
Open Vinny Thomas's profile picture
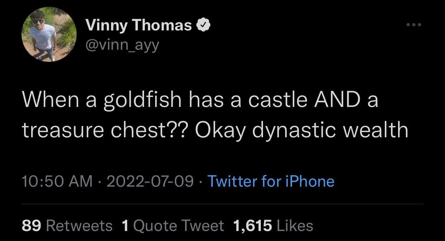coord(49,35)
